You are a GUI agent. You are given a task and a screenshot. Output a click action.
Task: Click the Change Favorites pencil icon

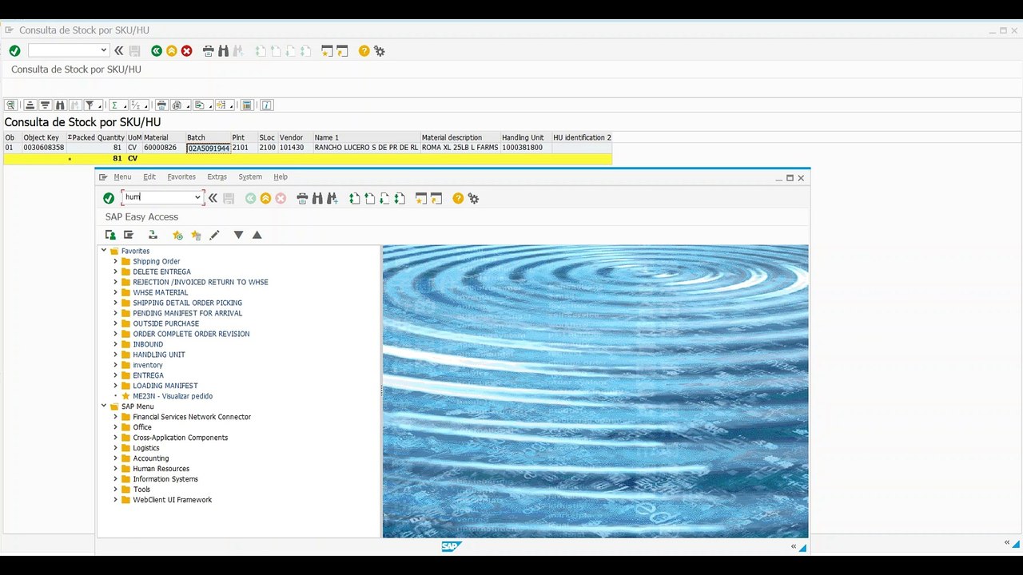[x=214, y=235]
